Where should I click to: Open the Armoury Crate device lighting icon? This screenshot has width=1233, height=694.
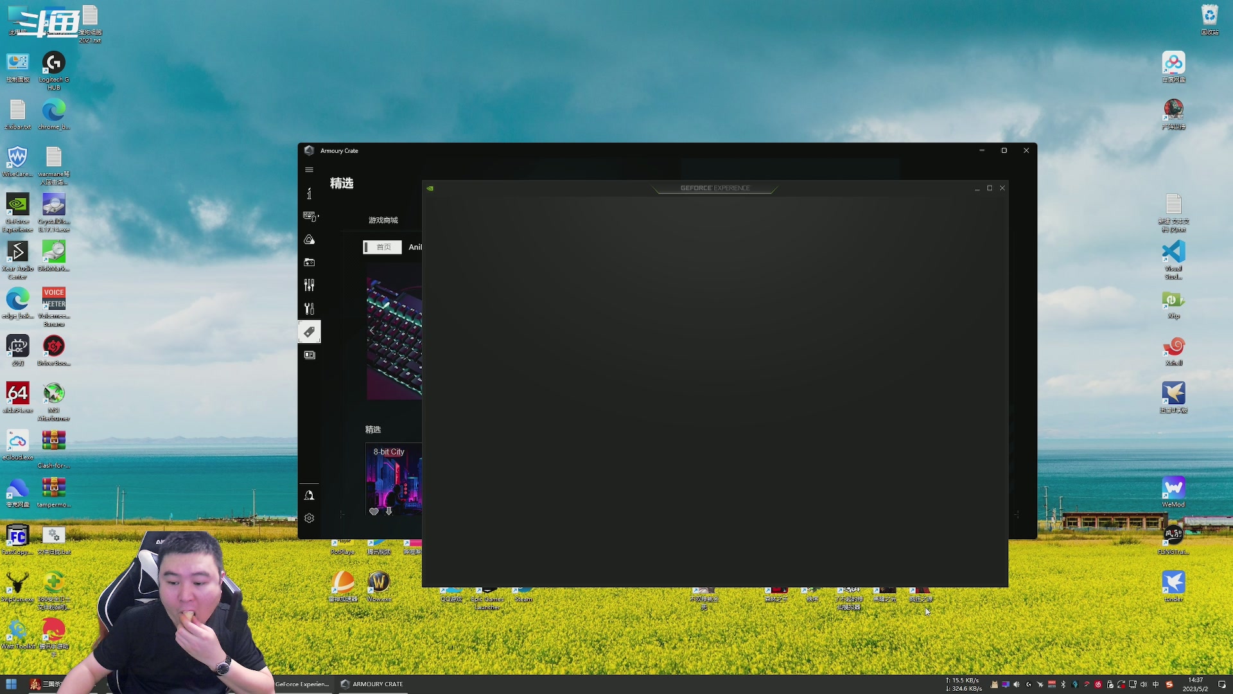pos(309,239)
